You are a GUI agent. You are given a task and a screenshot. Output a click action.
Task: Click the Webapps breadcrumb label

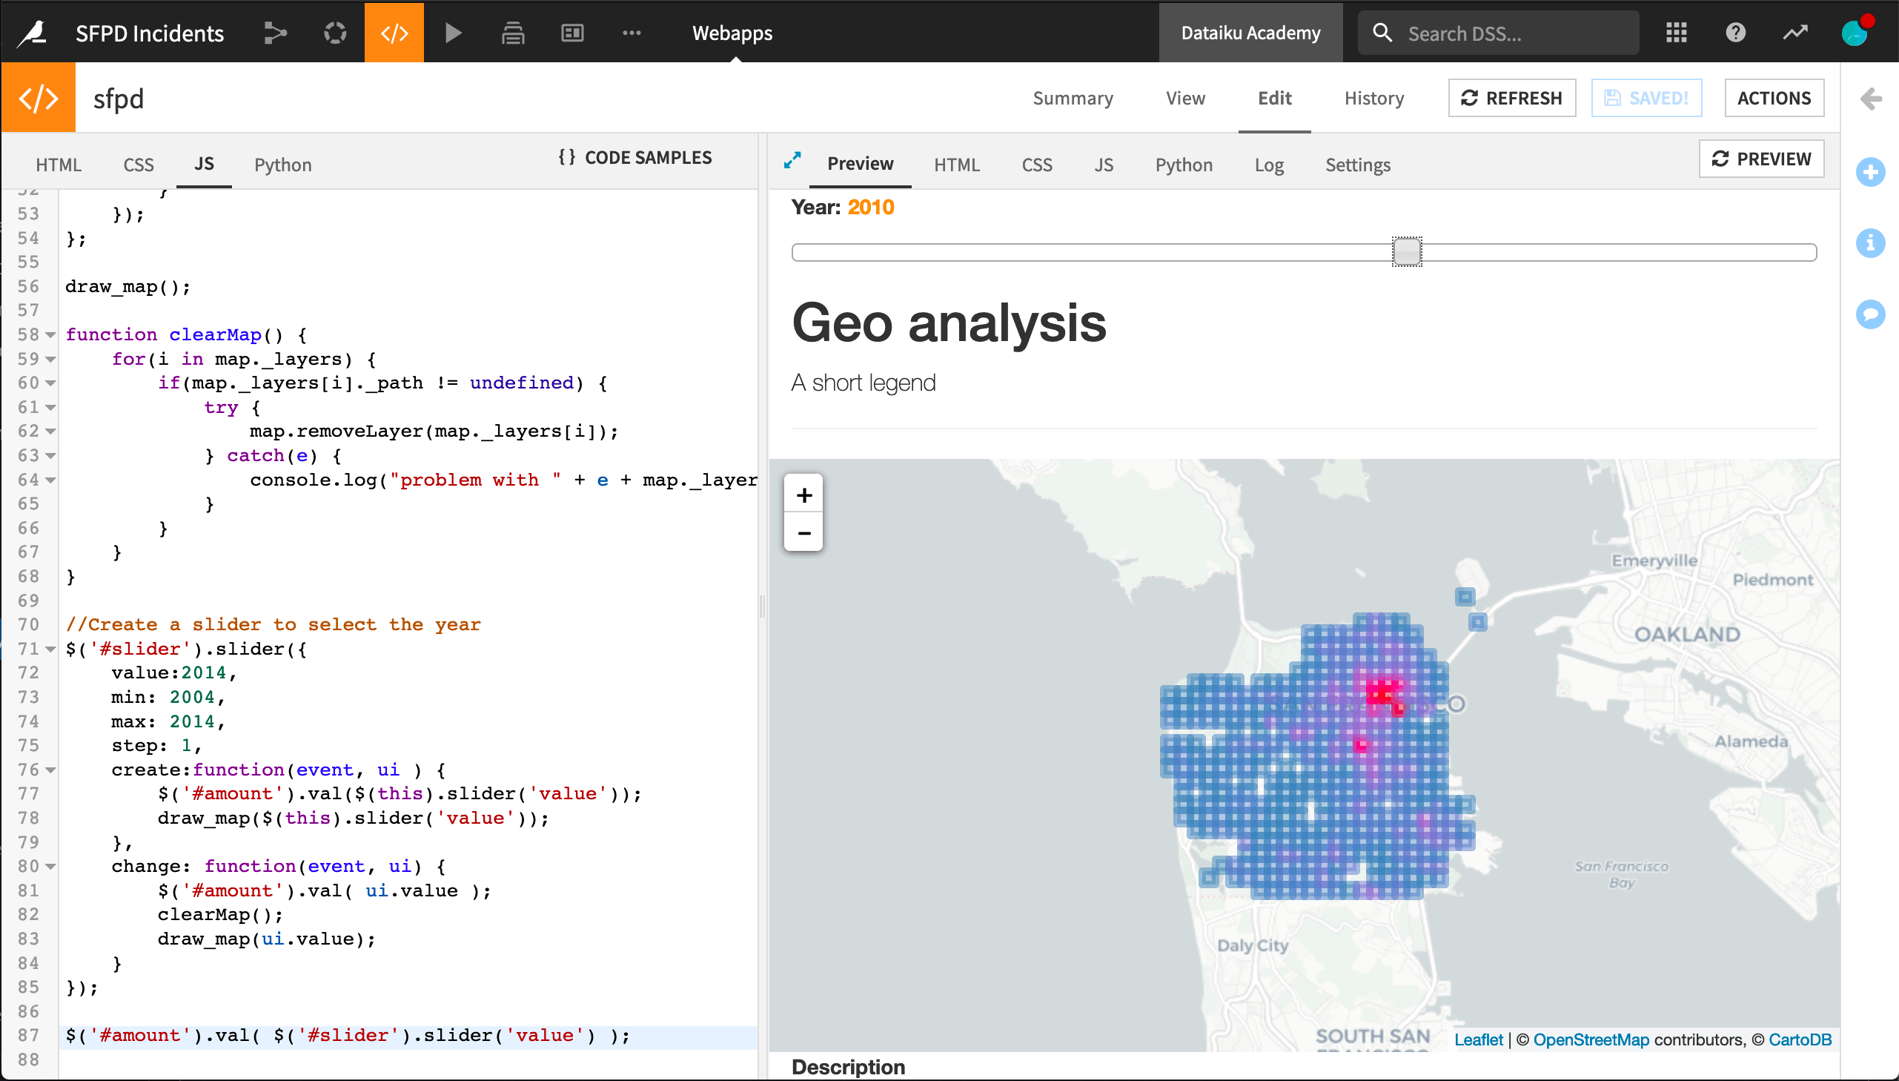pyautogui.click(x=732, y=33)
